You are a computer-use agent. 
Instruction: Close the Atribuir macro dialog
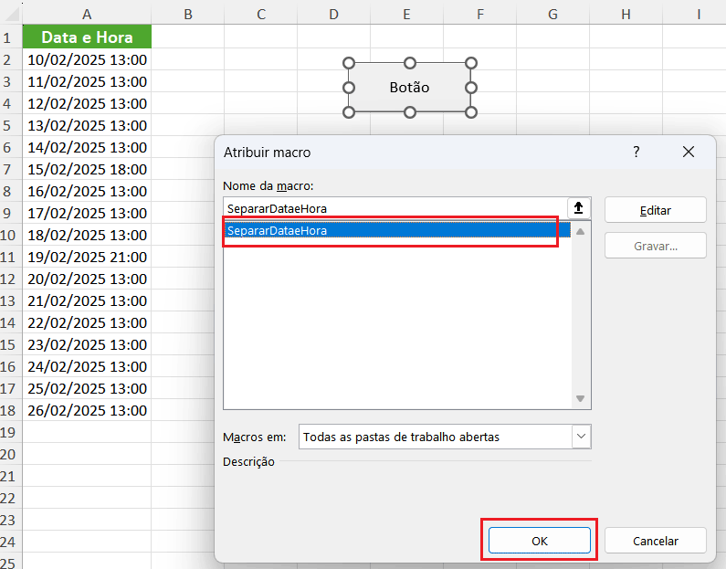coord(689,152)
